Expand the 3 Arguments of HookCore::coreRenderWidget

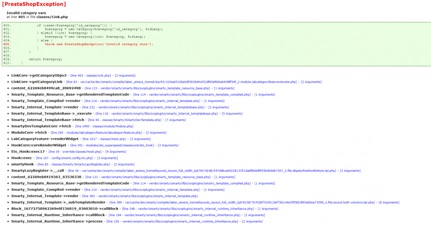(x=168, y=145)
